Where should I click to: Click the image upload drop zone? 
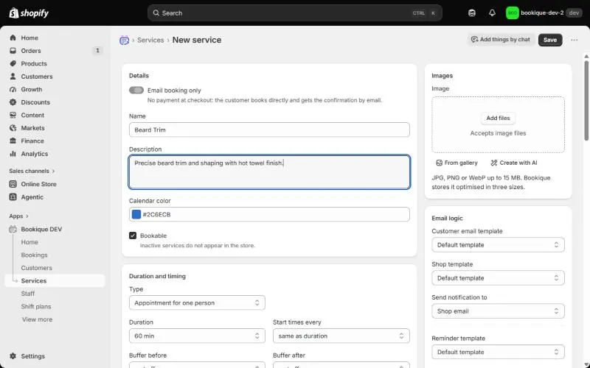(x=498, y=124)
